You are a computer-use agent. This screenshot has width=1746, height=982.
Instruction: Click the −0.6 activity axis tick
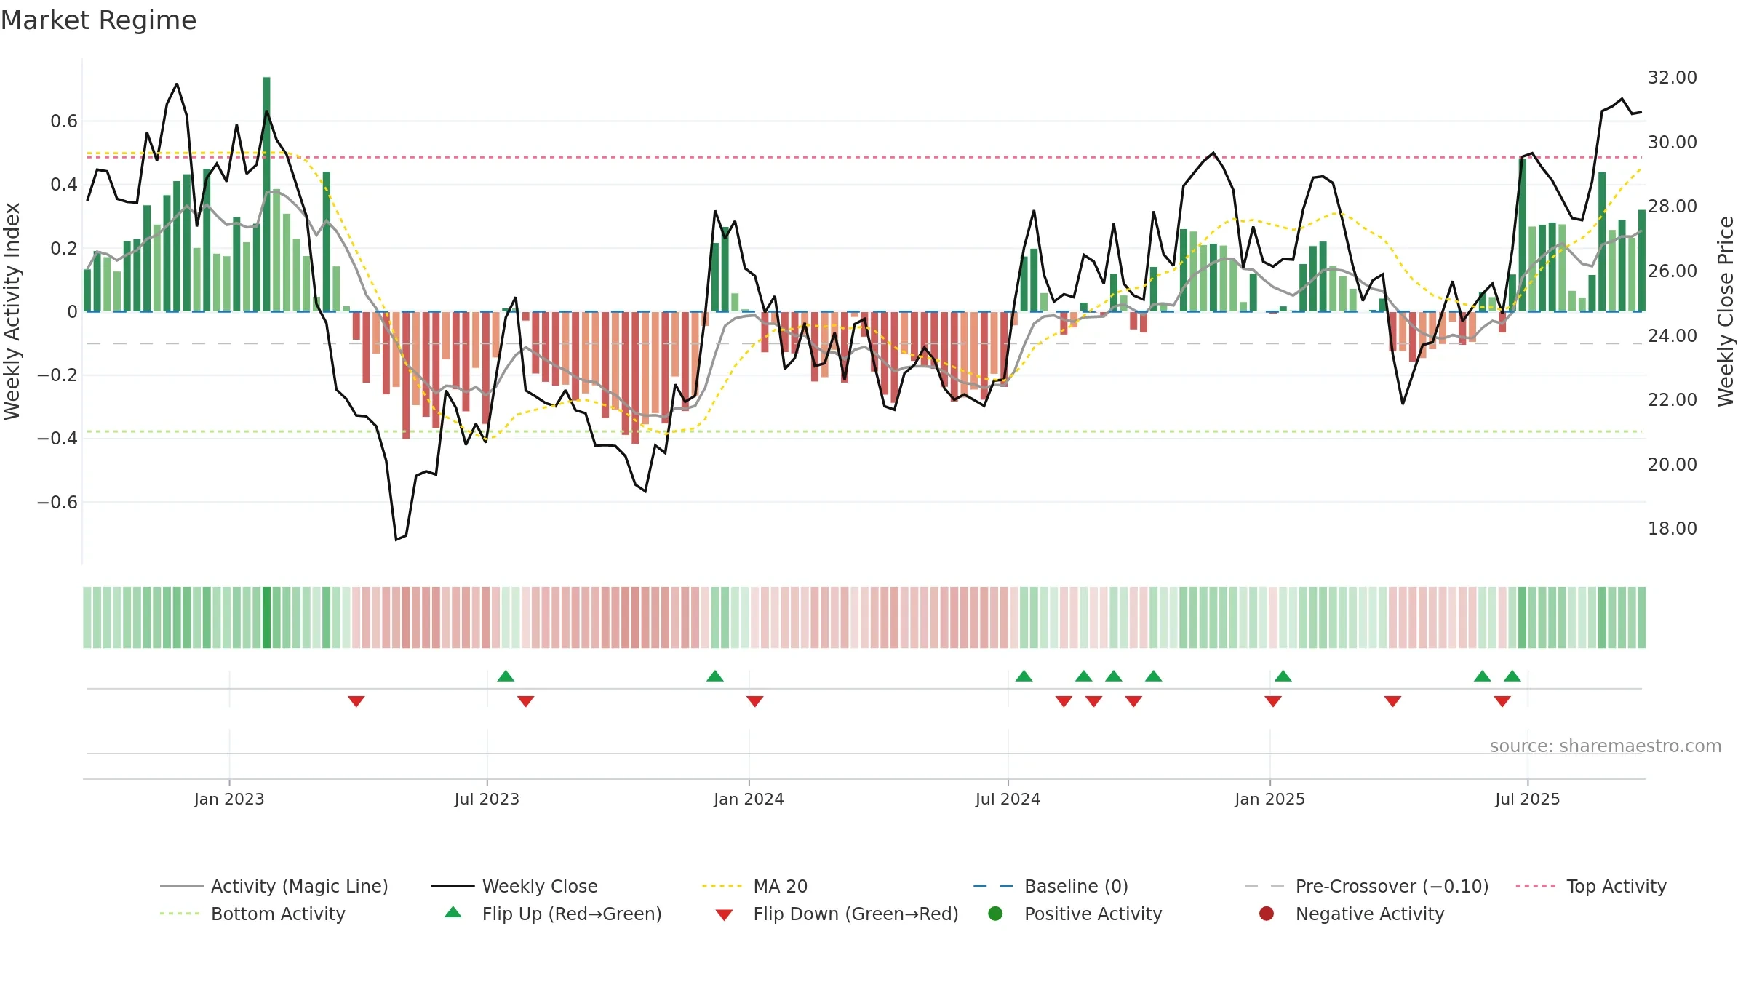(57, 503)
